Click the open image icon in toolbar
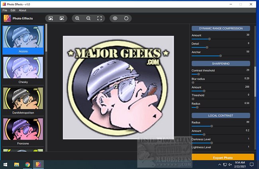The height and width of the screenshot is (169, 259). click(51, 18)
